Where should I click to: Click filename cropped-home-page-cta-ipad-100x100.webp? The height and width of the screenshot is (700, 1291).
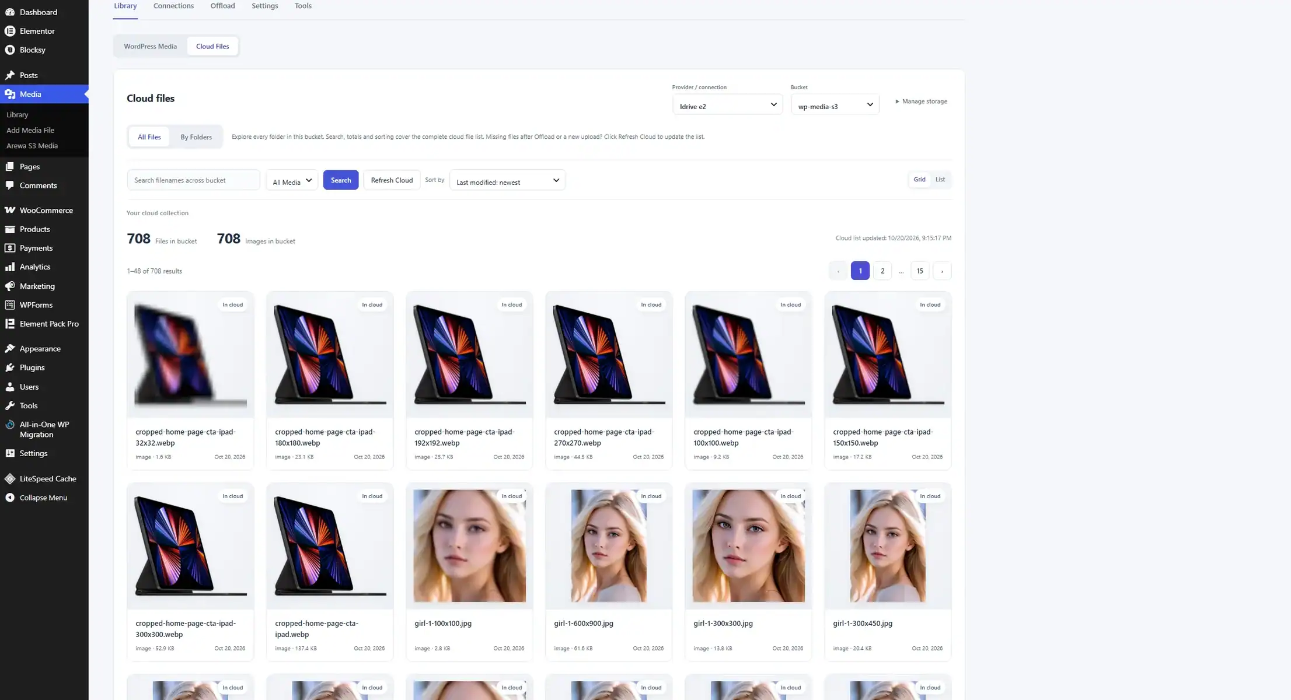(744, 437)
